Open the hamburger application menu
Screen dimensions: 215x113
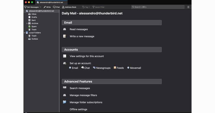pyautogui.click(x=188, y=7)
